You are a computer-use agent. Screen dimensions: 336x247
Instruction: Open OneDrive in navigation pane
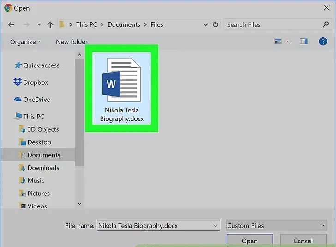click(32, 100)
